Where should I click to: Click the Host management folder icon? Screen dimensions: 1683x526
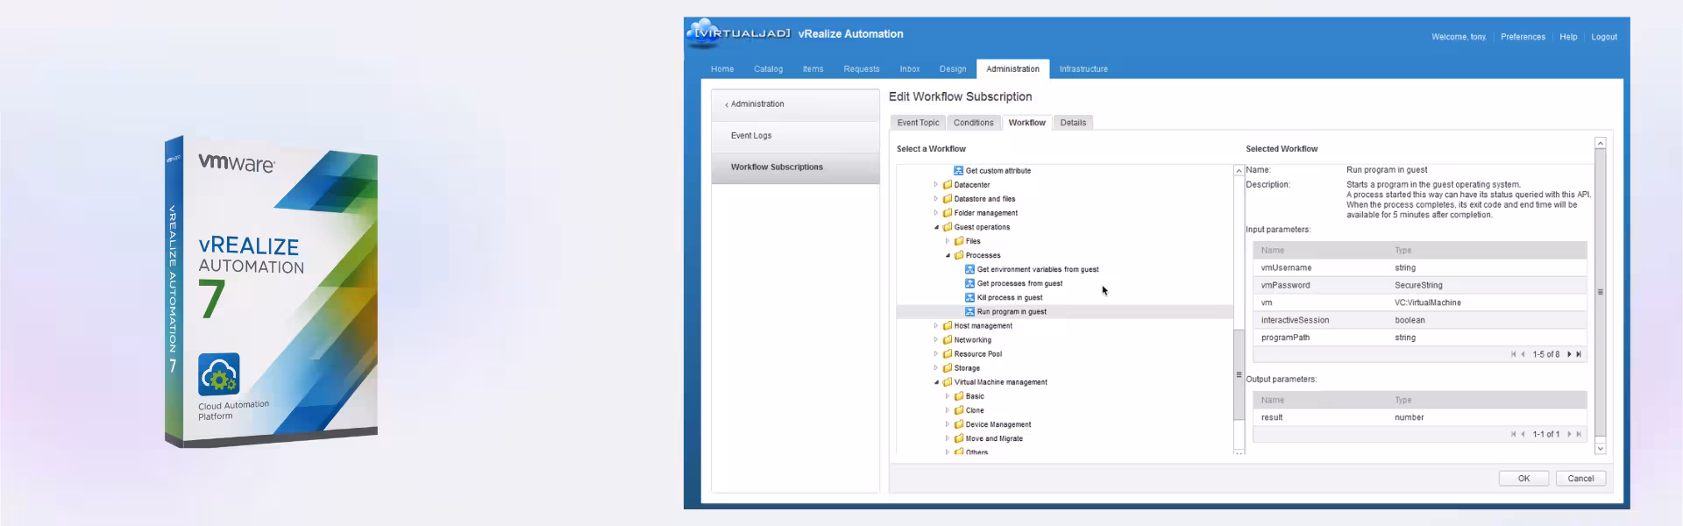coord(947,325)
